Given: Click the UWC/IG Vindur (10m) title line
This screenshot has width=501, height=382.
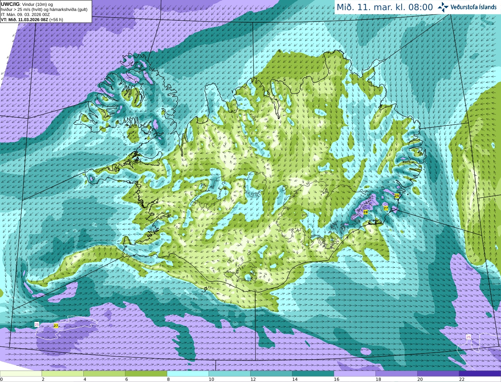Looking at the screenshot, I should pyautogui.click(x=27, y=4).
